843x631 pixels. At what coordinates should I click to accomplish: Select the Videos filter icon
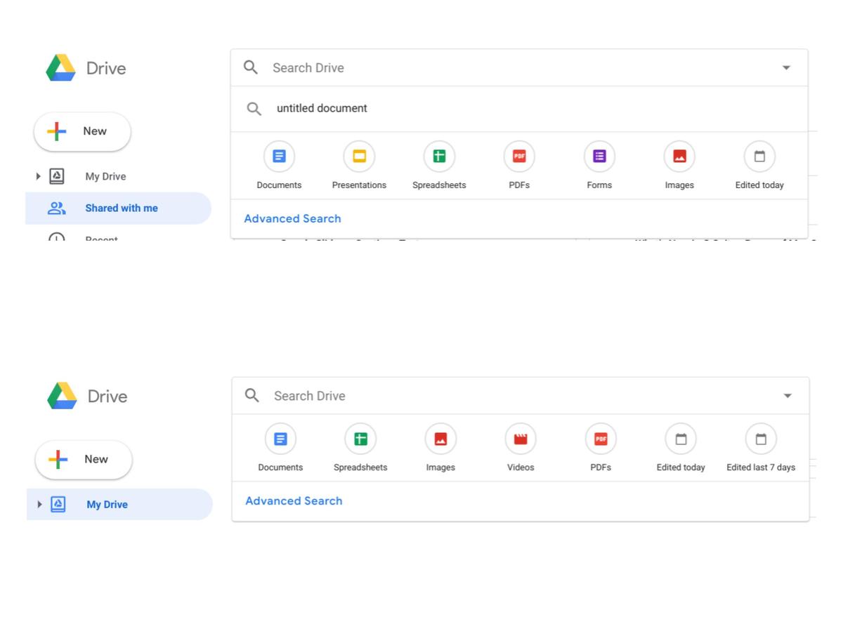click(521, 438)
